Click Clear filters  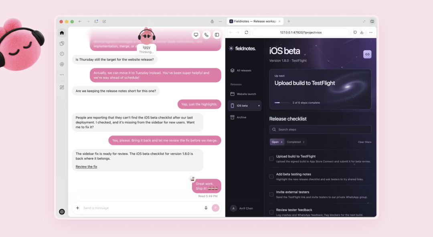pyautogui.click(x=364, y=142)
